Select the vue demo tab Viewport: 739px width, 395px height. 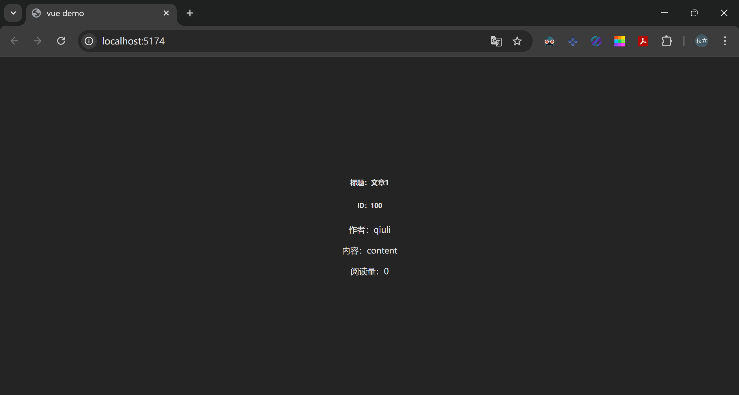coord(95,13)
